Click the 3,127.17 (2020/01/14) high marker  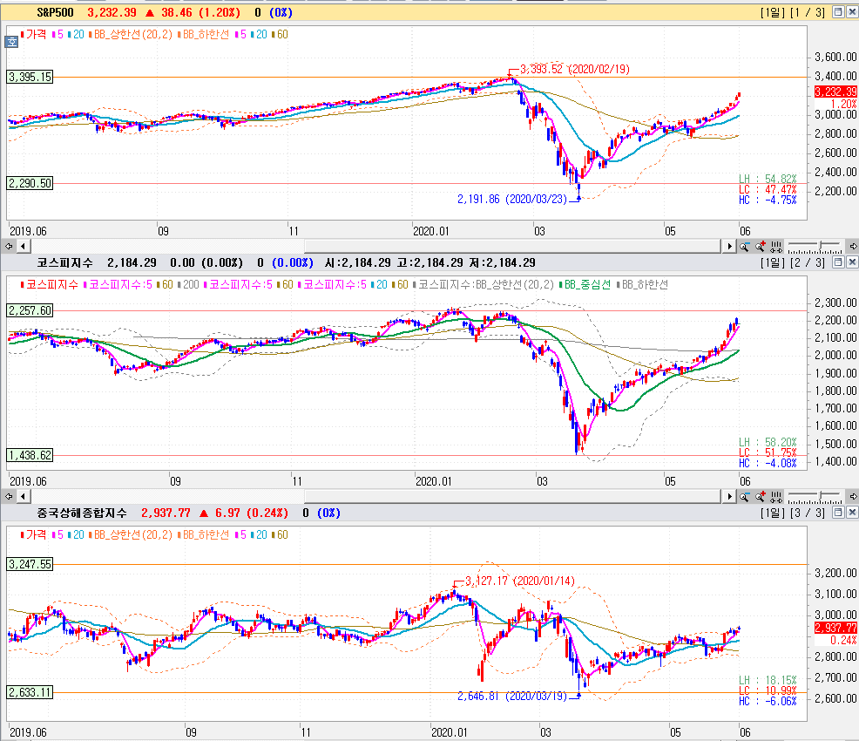(520, 581)
